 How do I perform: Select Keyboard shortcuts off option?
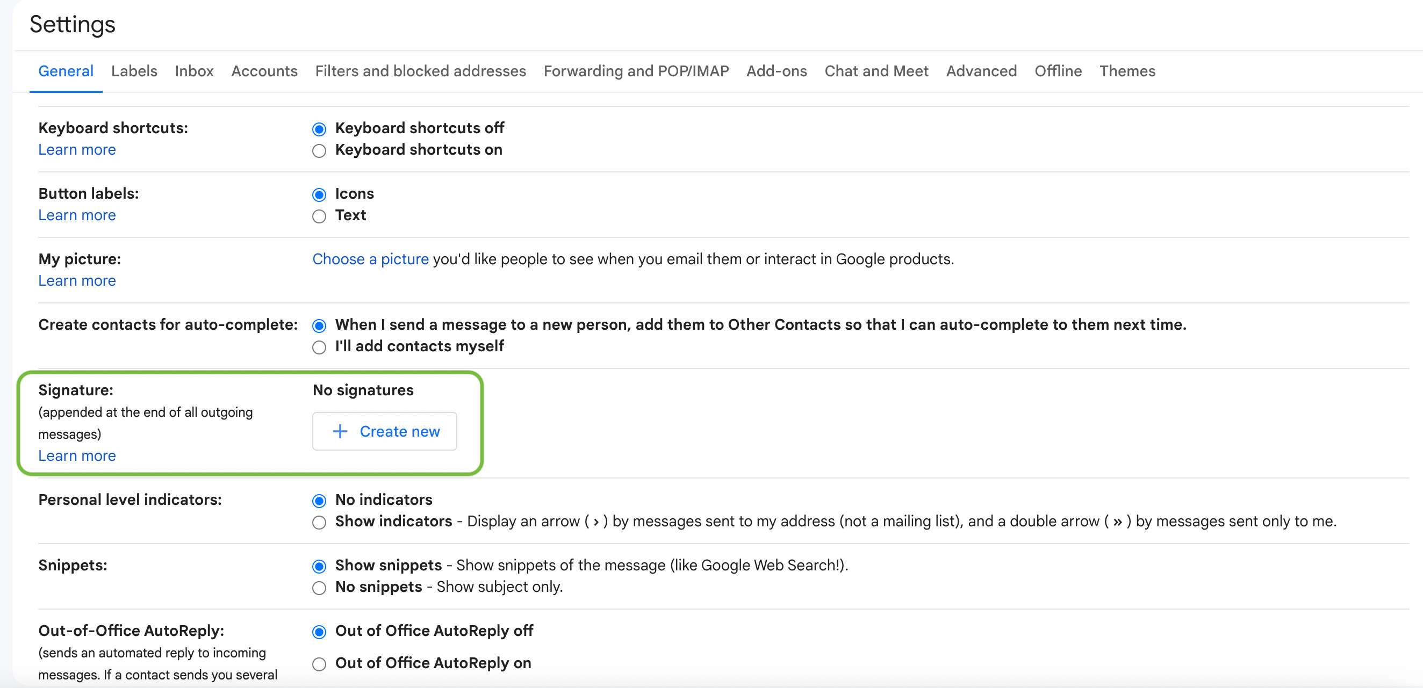coord(319,129)
